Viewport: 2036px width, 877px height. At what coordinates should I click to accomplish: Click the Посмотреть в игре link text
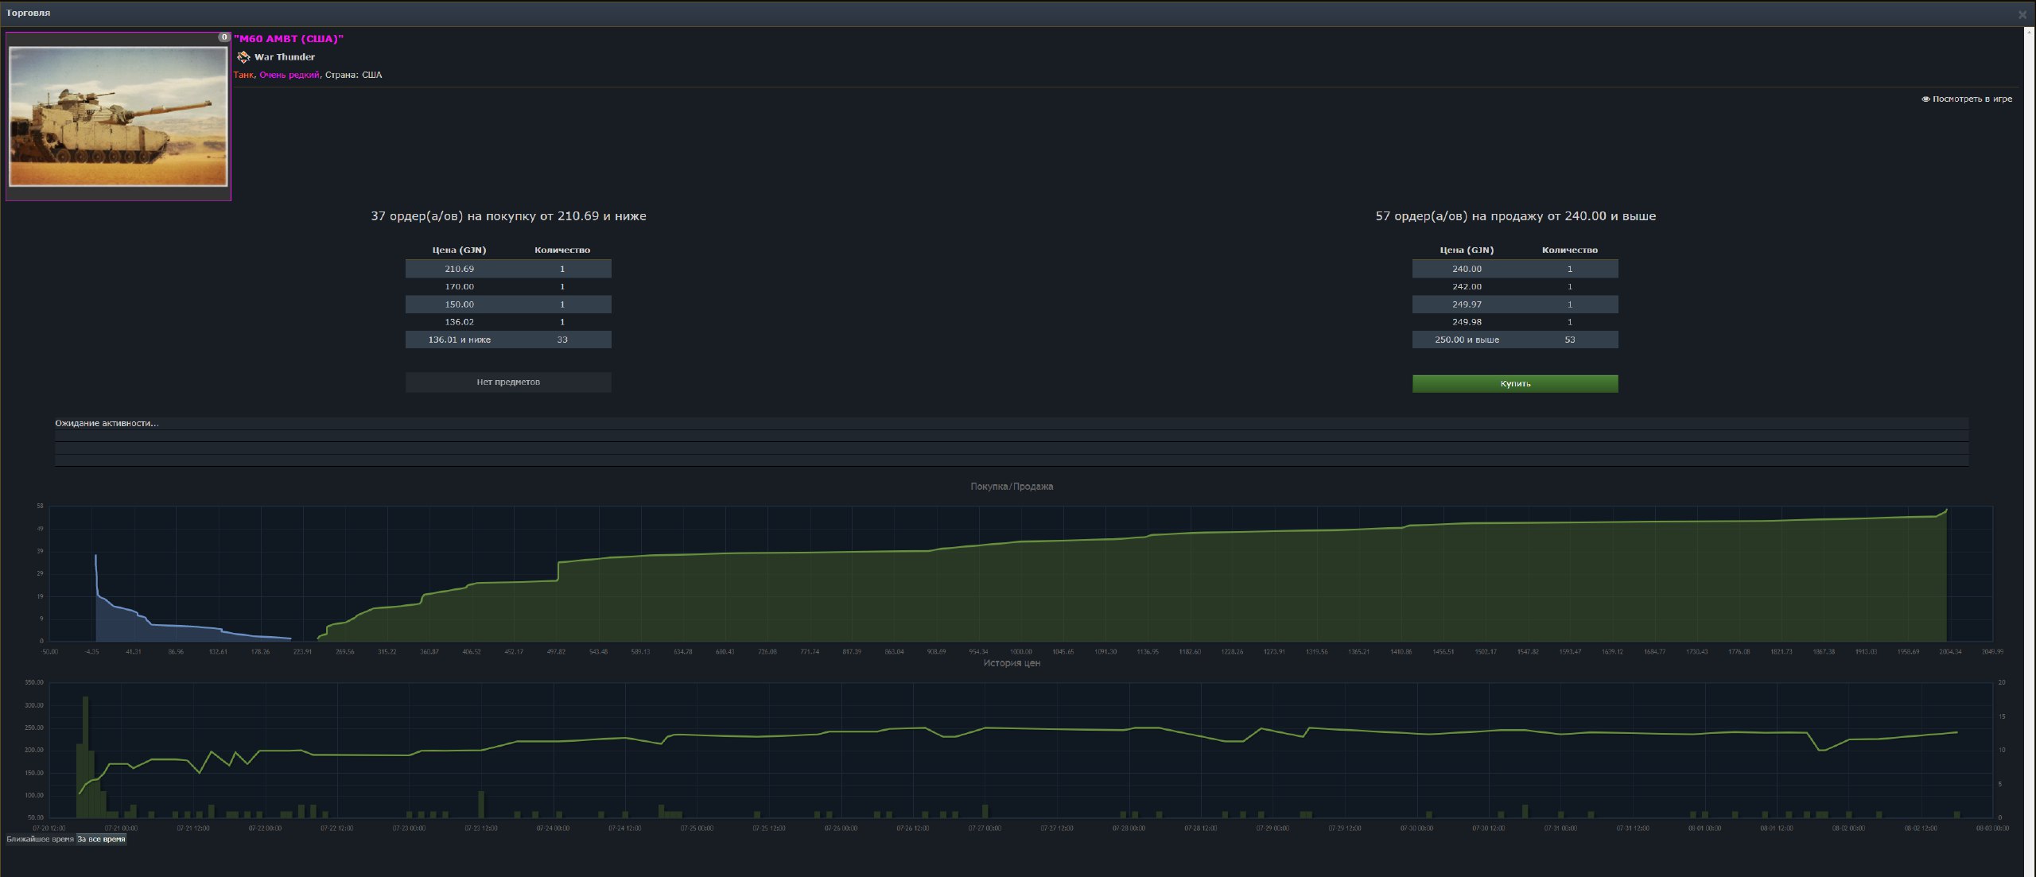[1972, 99]
